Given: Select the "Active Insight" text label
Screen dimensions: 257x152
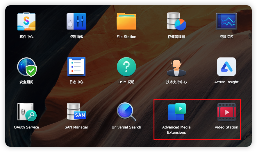Looking at the screenshot, I should (x=226, y=82).
